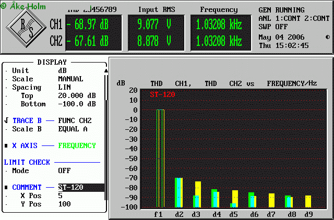Click the DISPLAY panel title

coord(52,62)
